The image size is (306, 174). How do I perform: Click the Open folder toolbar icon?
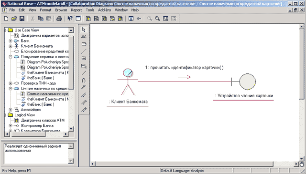[x=14, y=19]
